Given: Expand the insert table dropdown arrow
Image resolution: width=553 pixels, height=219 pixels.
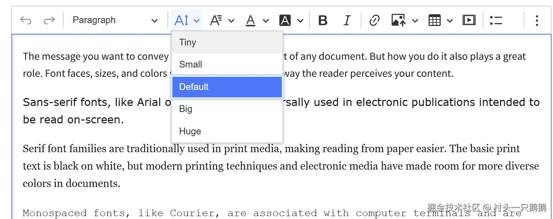Looking at the screenshot, I should point(450,21).
